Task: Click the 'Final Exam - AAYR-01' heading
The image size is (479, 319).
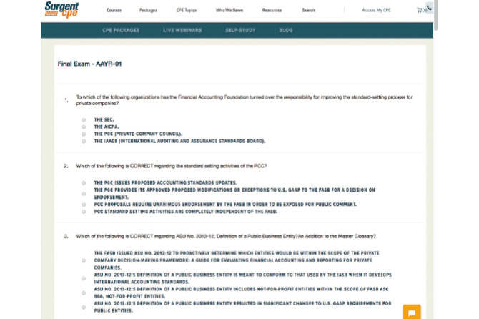Action: (89, 64)
